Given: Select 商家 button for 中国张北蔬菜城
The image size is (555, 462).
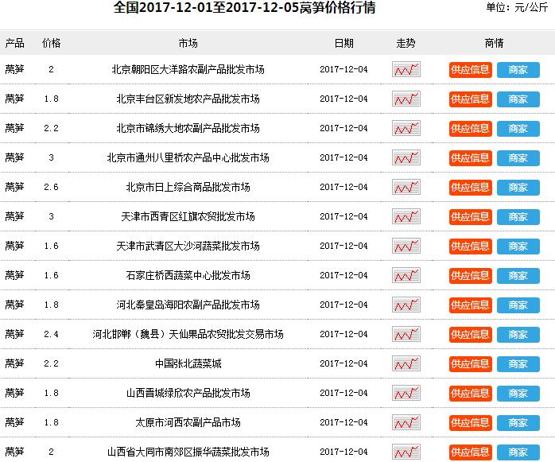Looking at the screenshot, I should pyautogui.click(x=518, y=364).
